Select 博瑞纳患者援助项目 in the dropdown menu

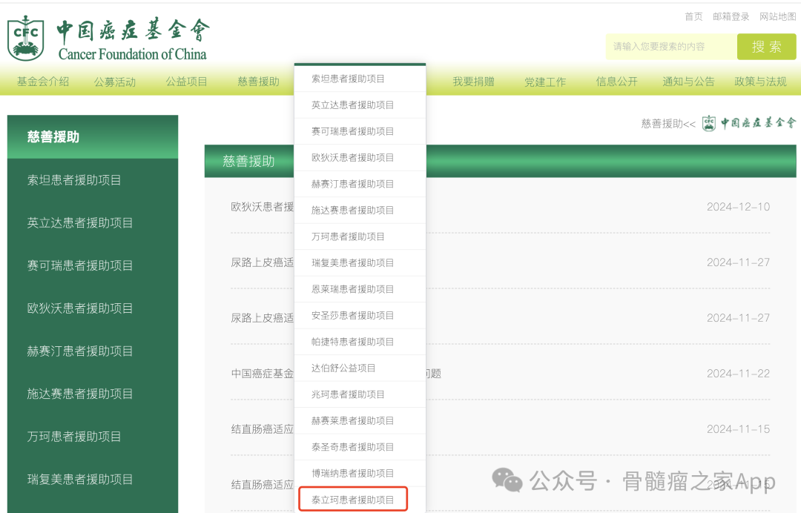click(360, 473)
